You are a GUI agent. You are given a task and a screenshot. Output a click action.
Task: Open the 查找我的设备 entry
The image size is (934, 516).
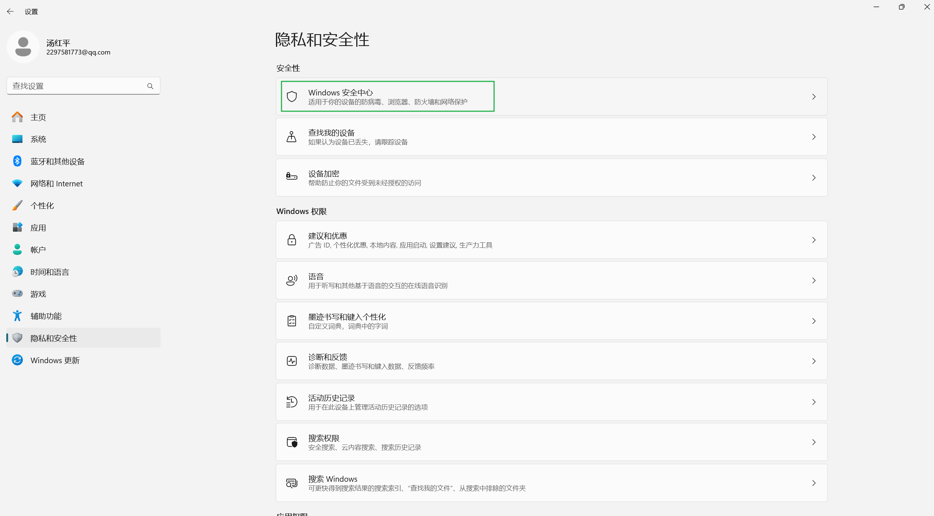(552, 137)
